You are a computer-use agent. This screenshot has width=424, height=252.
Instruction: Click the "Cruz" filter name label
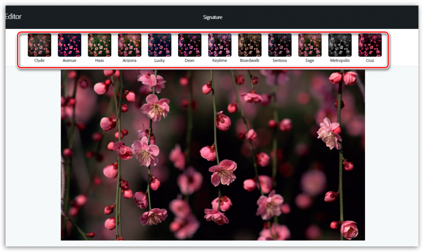coord(370,61)
